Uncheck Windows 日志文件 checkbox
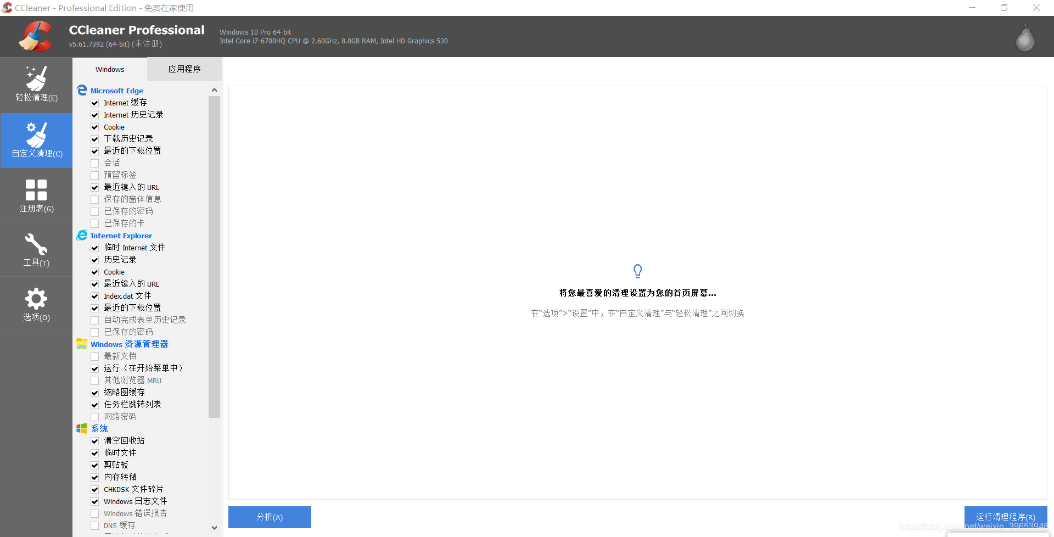1054x537 pixels. click(x=94, y=501)
